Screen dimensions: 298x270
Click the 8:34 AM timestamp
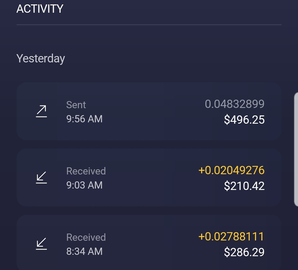pyautogui.click(x=84, y=252)
